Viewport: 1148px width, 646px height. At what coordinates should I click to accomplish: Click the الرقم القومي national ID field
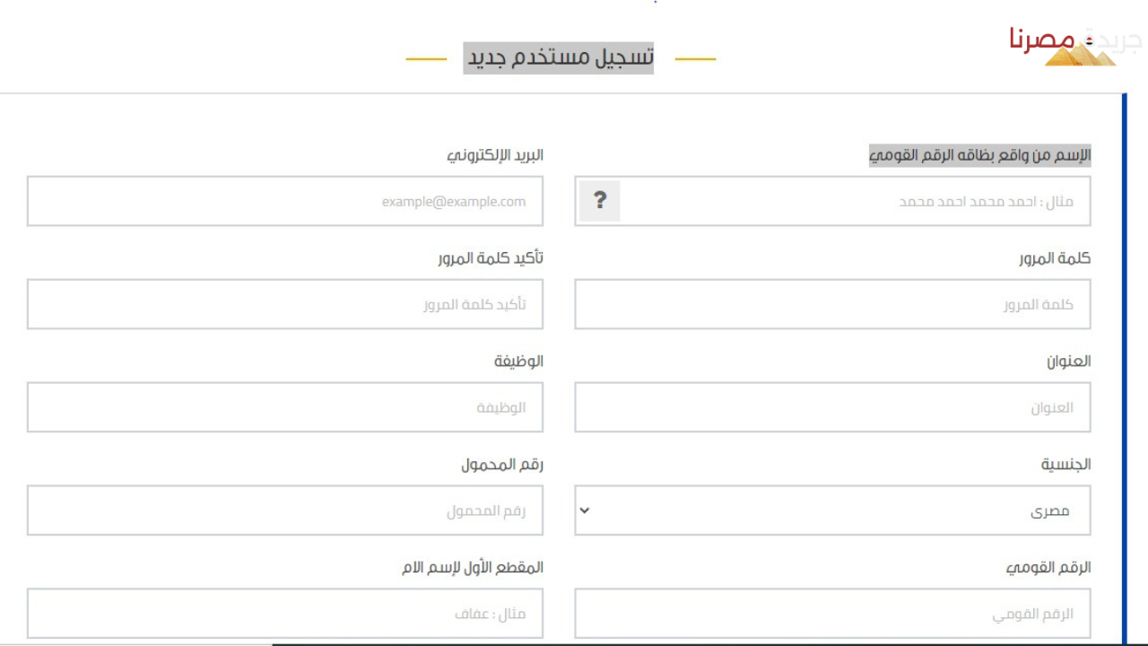833,614
